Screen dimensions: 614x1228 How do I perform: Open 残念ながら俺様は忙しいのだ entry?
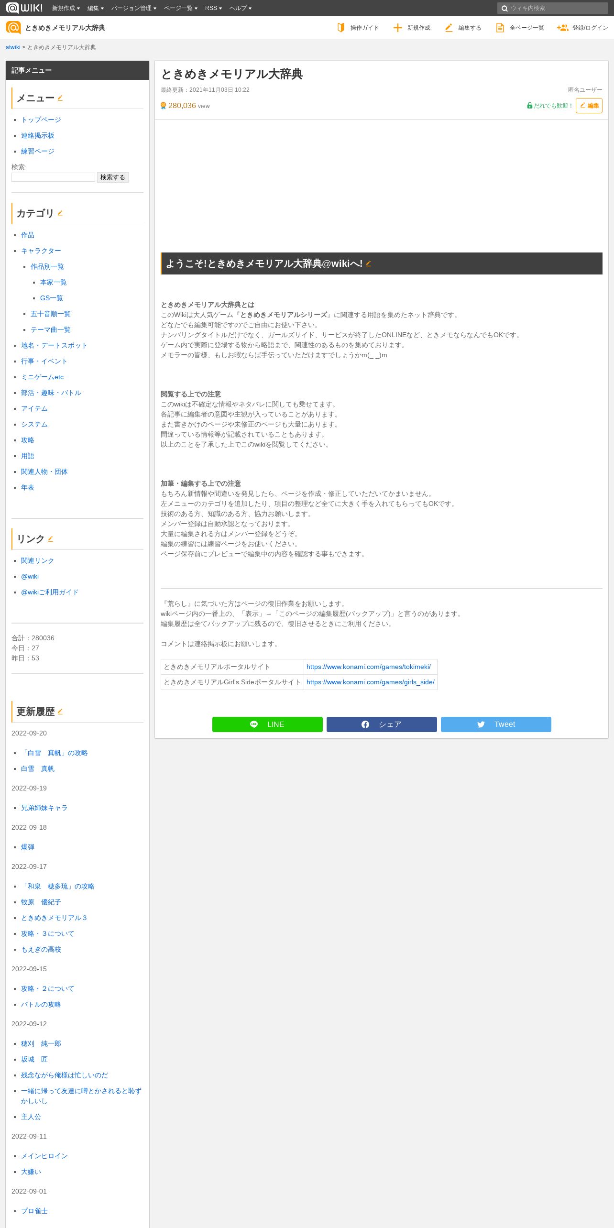click(65, 1075)
